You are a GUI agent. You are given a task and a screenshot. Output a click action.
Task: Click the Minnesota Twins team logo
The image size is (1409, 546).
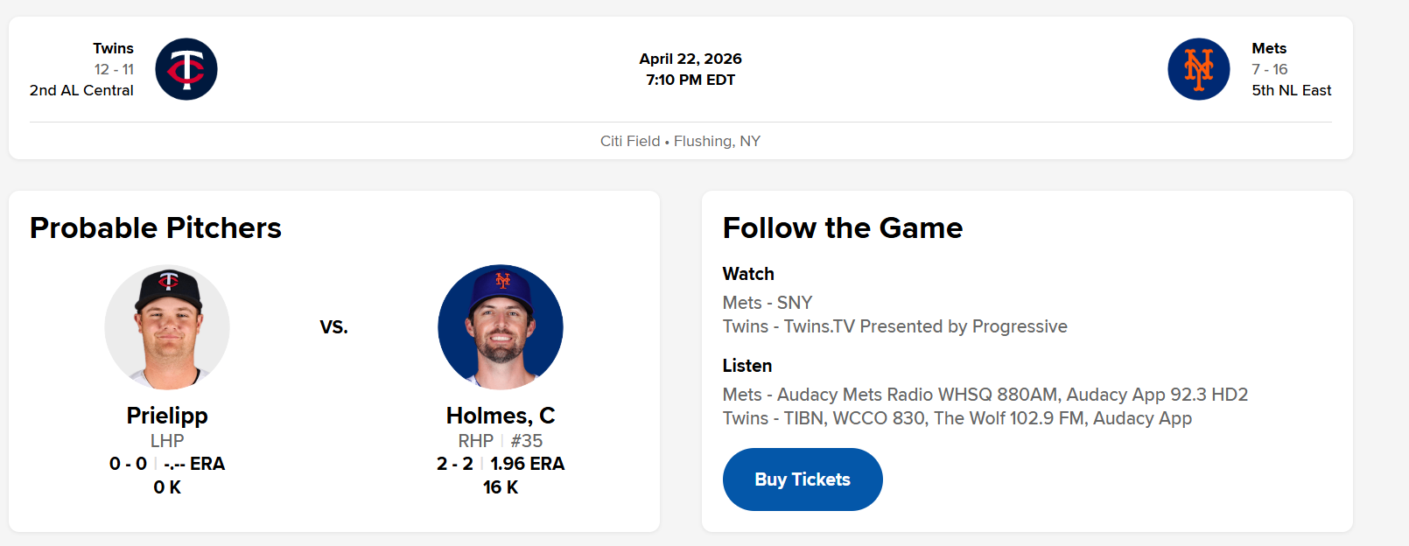(186, 69)
